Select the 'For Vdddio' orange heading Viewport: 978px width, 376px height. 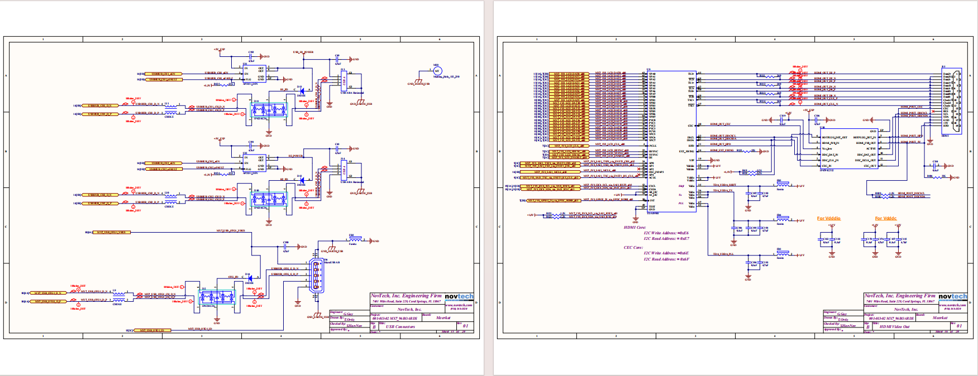click(x=829, y=219)
